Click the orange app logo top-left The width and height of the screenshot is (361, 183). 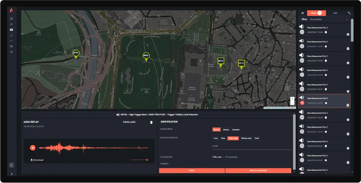pos(11,10)
